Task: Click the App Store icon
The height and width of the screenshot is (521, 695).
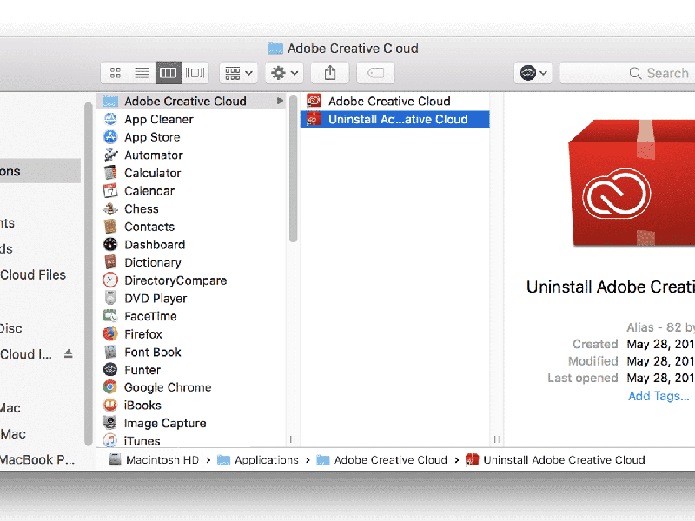Action: tap(110, 137)
